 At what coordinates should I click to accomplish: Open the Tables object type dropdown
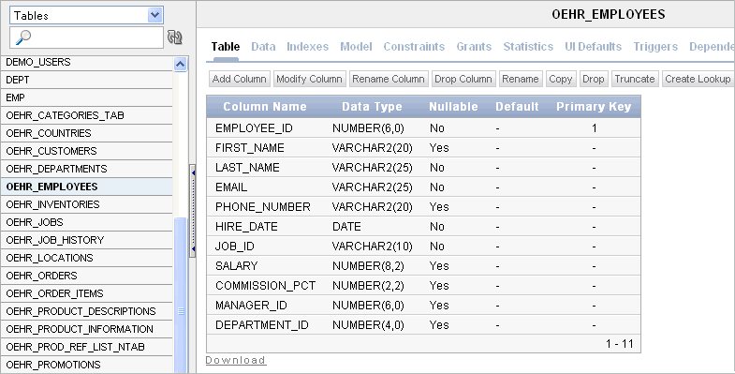[86, 16]
